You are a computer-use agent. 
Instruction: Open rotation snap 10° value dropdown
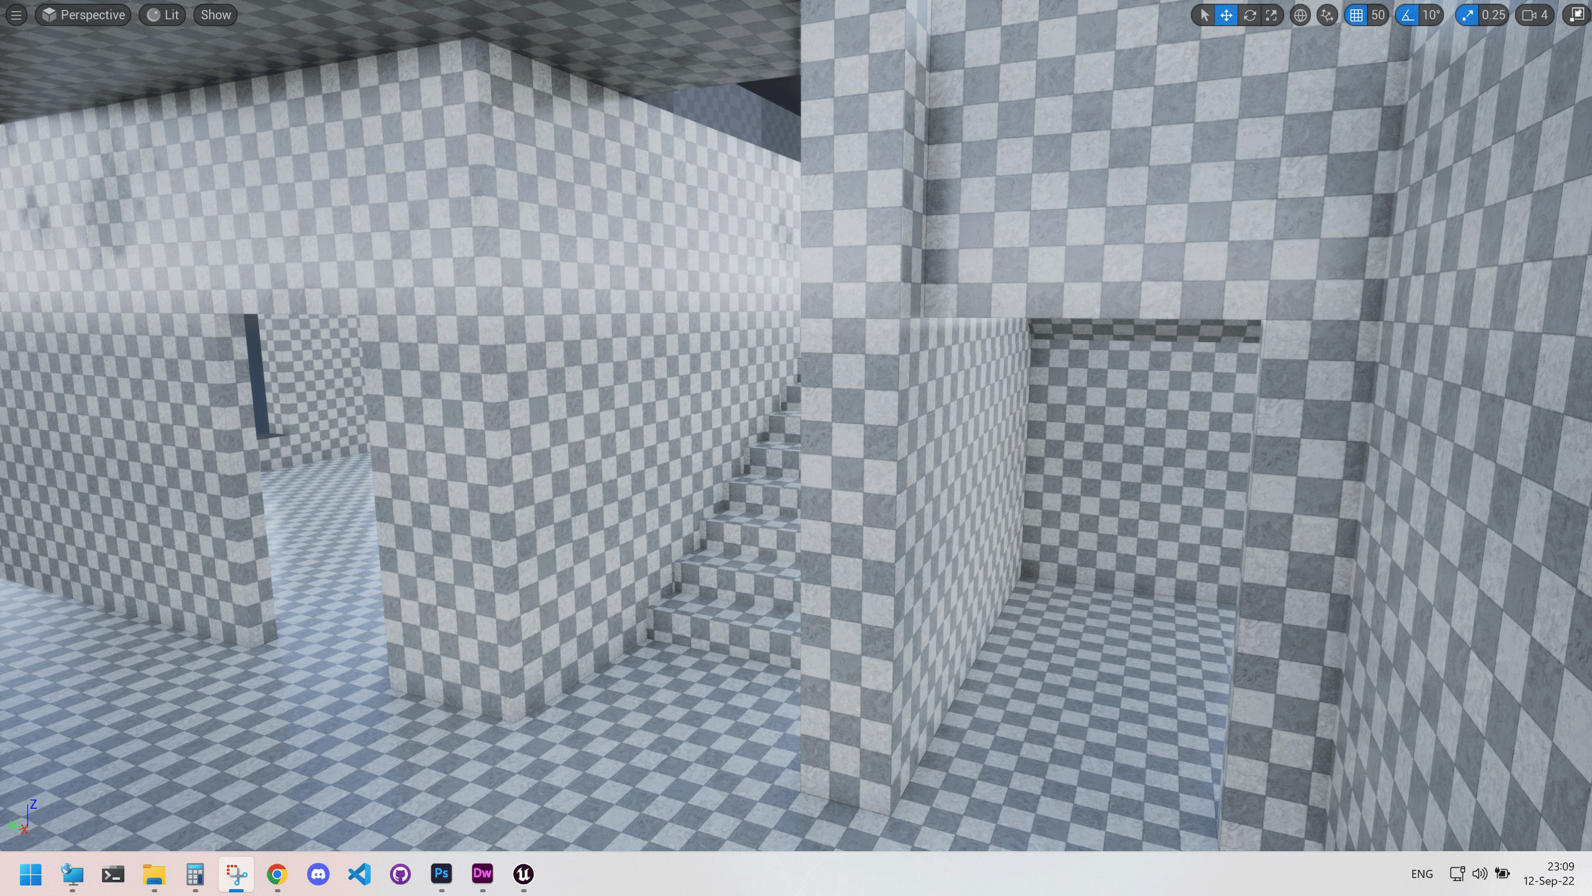[x=1431, y=15]
